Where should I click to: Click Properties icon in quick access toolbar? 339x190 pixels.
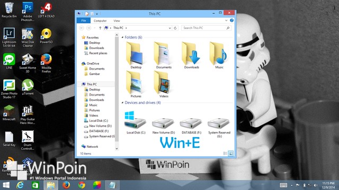87,14
